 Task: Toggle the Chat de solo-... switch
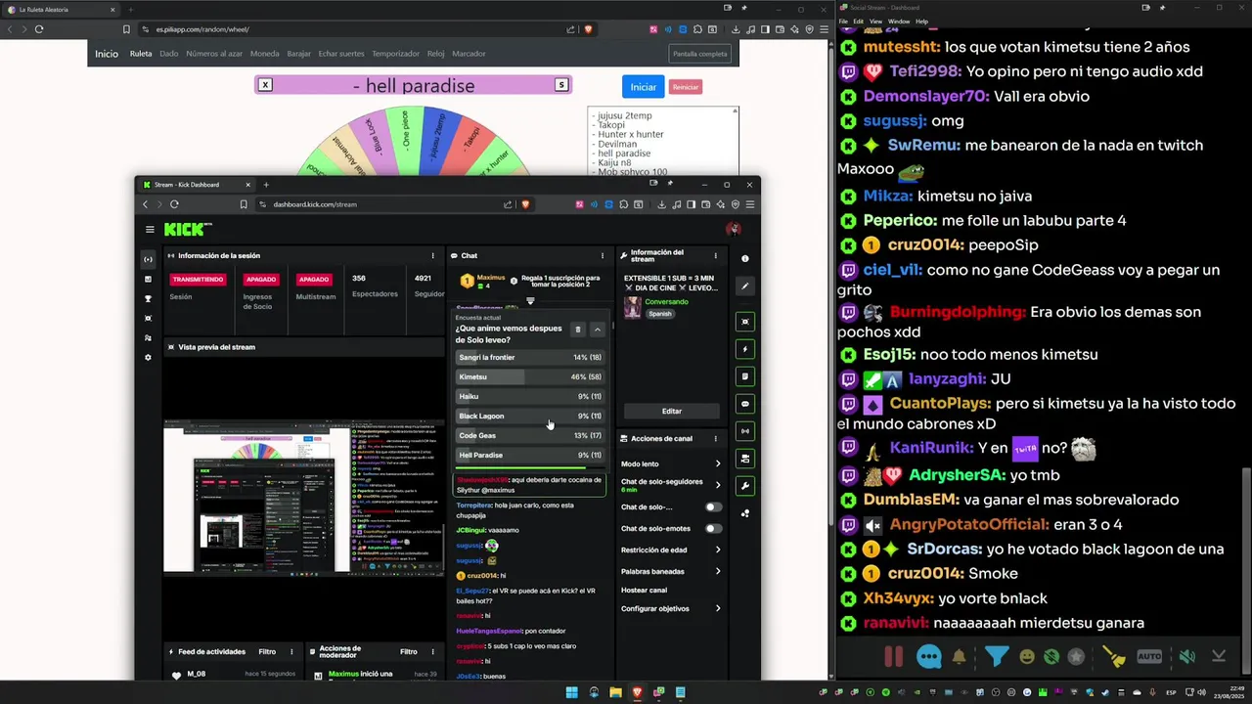point(714,507)
